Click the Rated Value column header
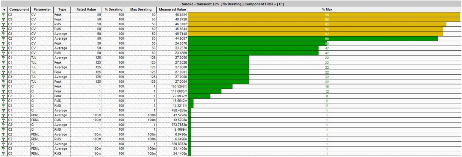The height and width of the screenshot is (157, 462). (86, 10)
